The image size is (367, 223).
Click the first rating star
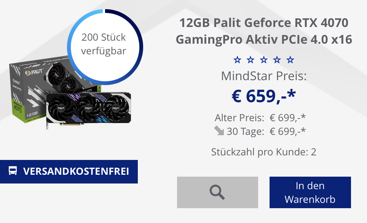[x=237, y=60]
